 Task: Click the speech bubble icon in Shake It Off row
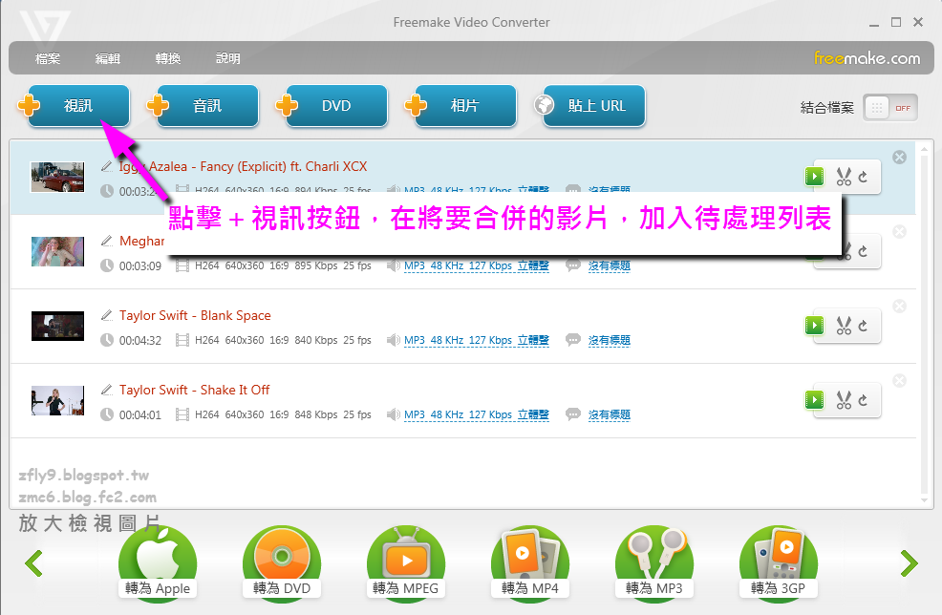573,414
